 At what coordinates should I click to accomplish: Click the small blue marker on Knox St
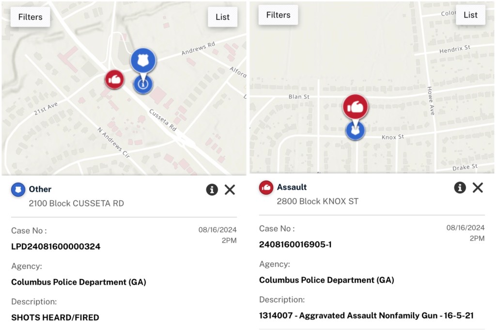click(x=355, y=131)
